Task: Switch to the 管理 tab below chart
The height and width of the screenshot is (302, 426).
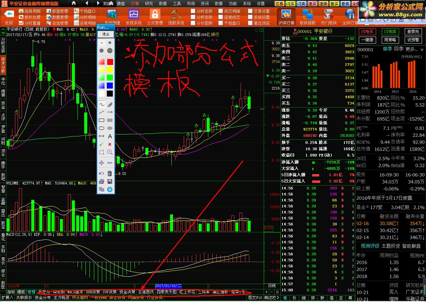Action: [x=31, y=292]
